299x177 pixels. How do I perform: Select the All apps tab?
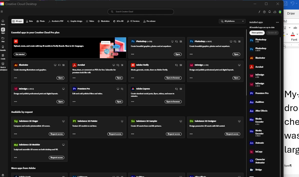[x=17, y=21]
